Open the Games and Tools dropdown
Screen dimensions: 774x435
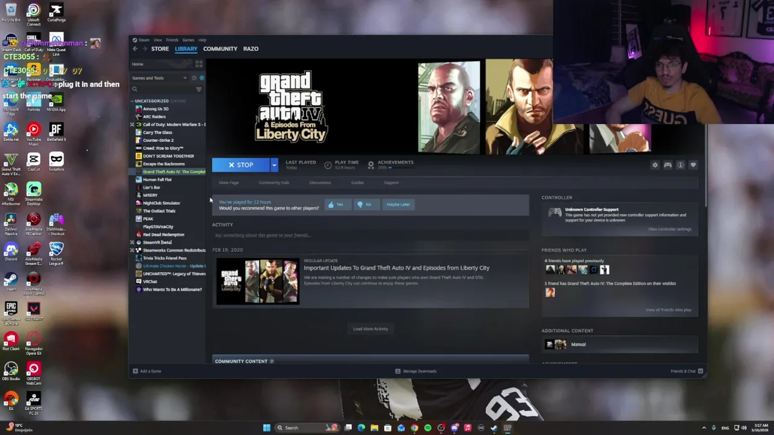pos(160,78)
